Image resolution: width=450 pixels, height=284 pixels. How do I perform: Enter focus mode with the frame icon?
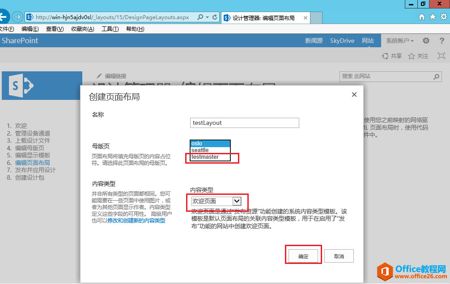tap(441, 56)
